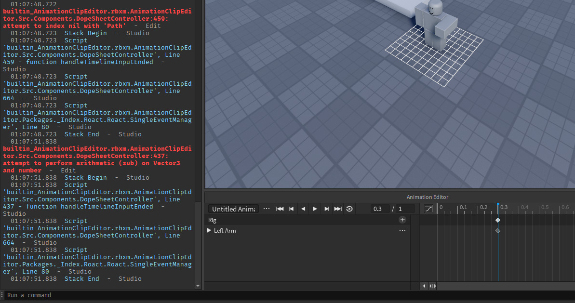Expand the Left Arm track
The image size is (575, 303).
tap(209, 231)
